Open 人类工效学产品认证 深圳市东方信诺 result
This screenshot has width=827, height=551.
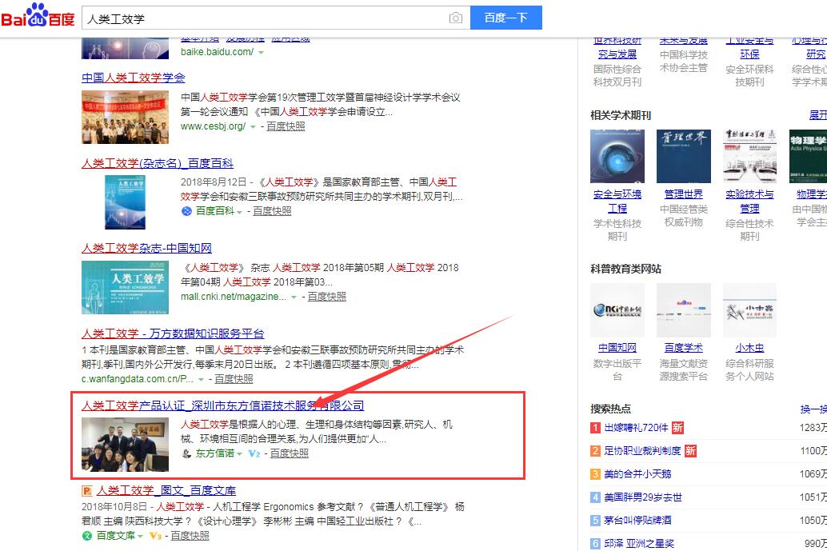(222, 405)
